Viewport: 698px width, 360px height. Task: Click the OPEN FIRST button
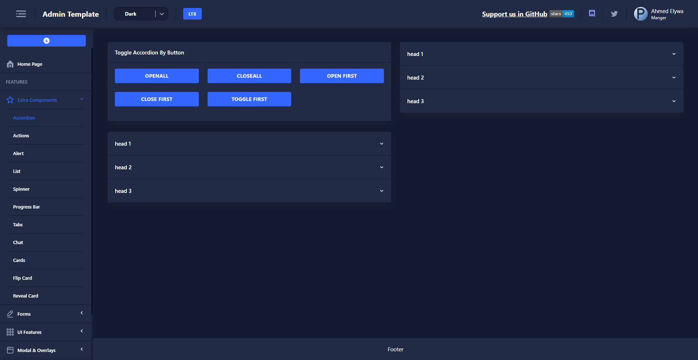coord(342,76)
